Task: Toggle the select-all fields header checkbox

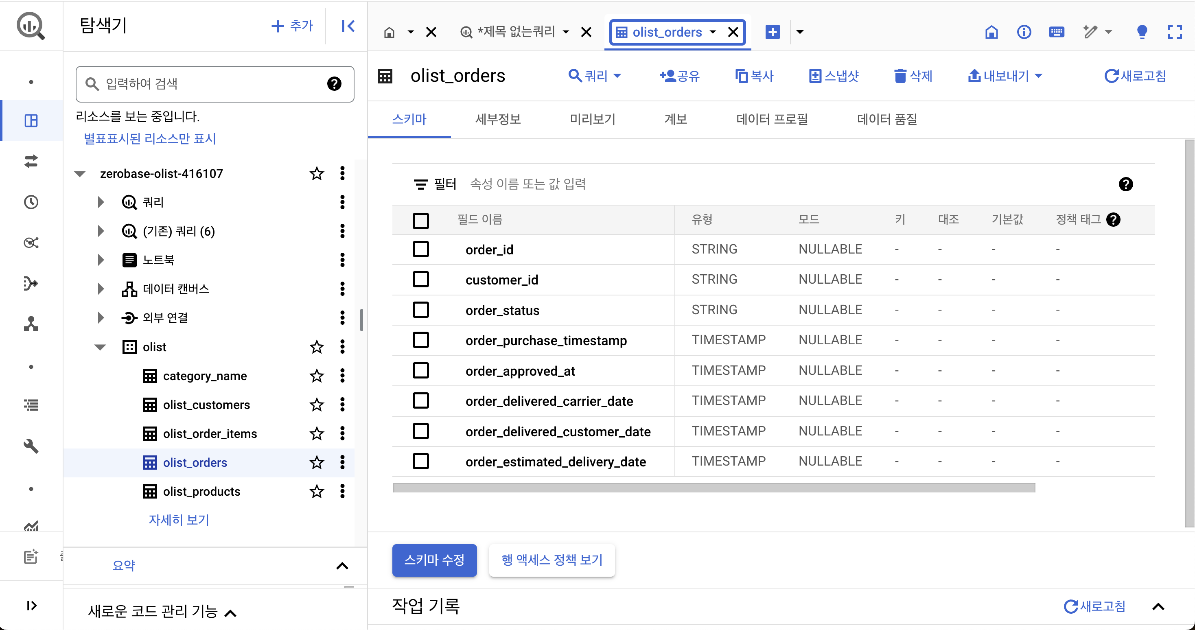Action: 421,220
